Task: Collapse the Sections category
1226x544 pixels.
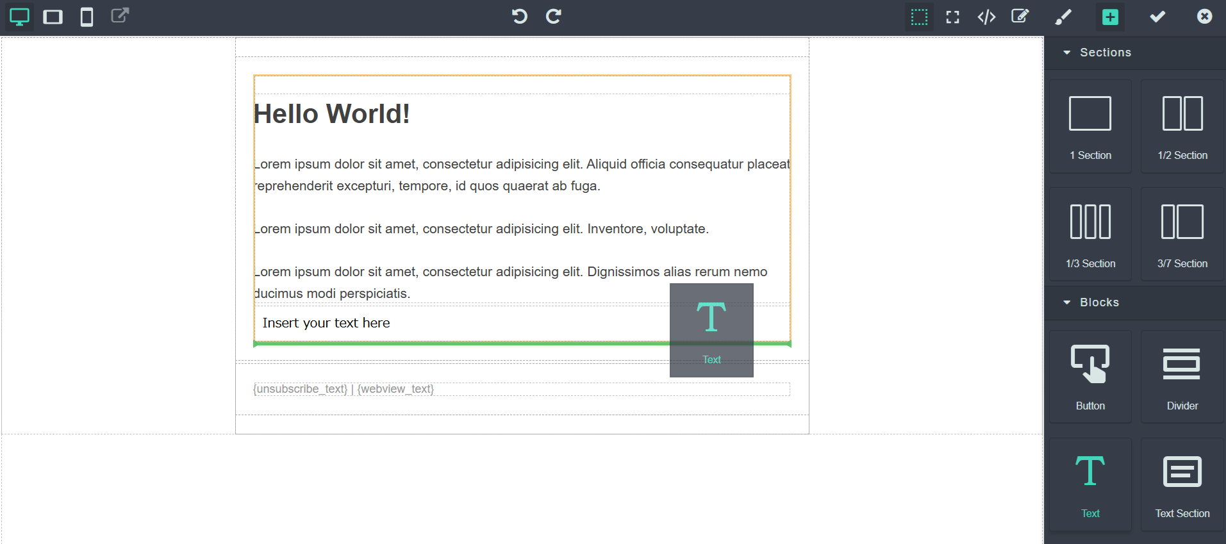Action: [1097, 53]
